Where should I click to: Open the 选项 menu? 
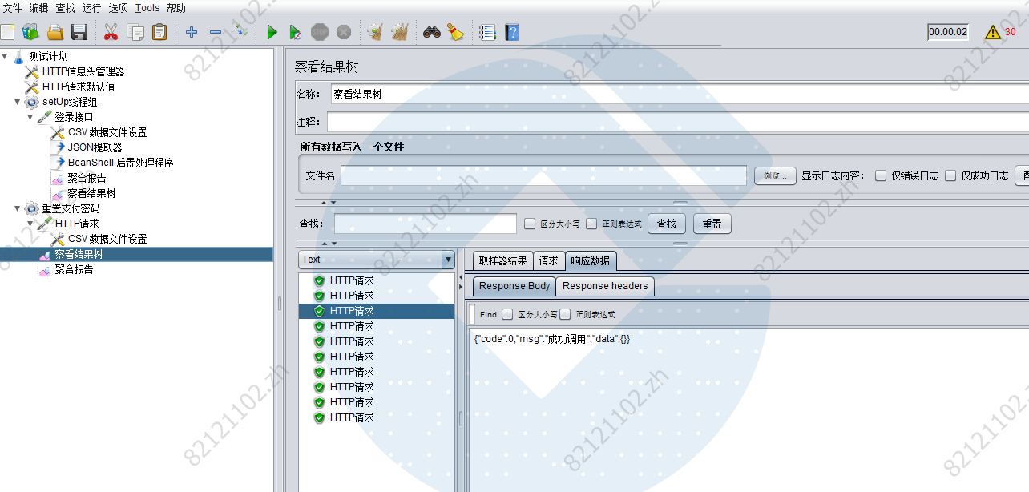coord(118,8)
